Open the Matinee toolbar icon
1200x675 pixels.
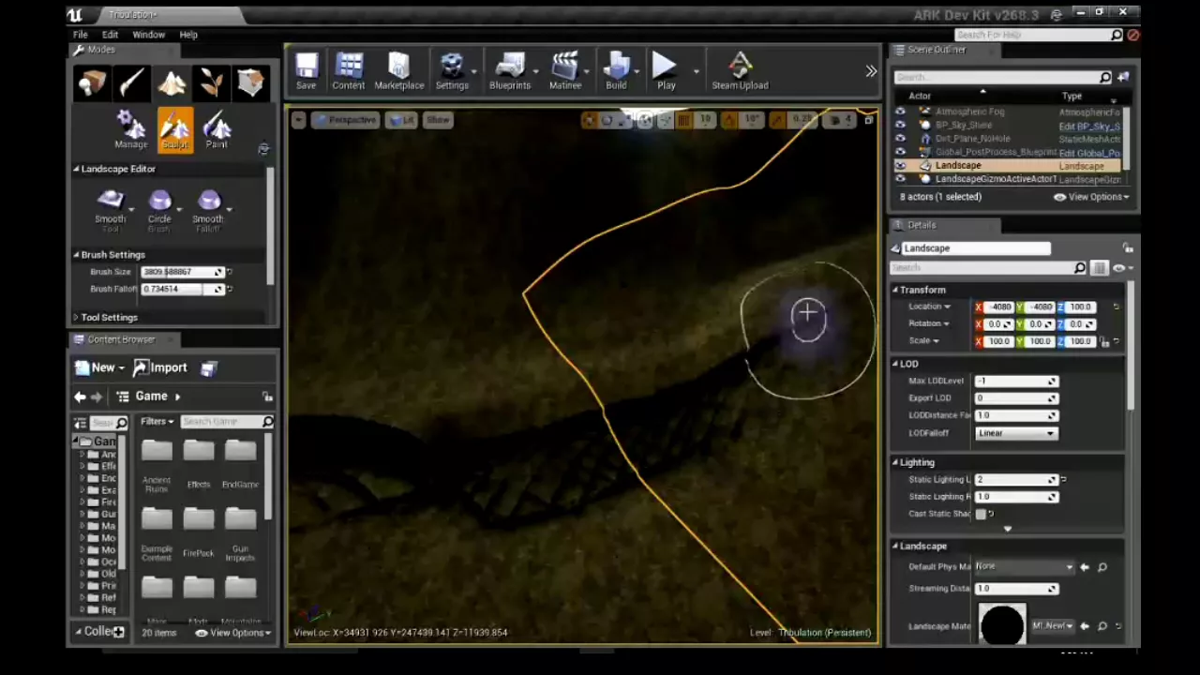tap(565, 72)
